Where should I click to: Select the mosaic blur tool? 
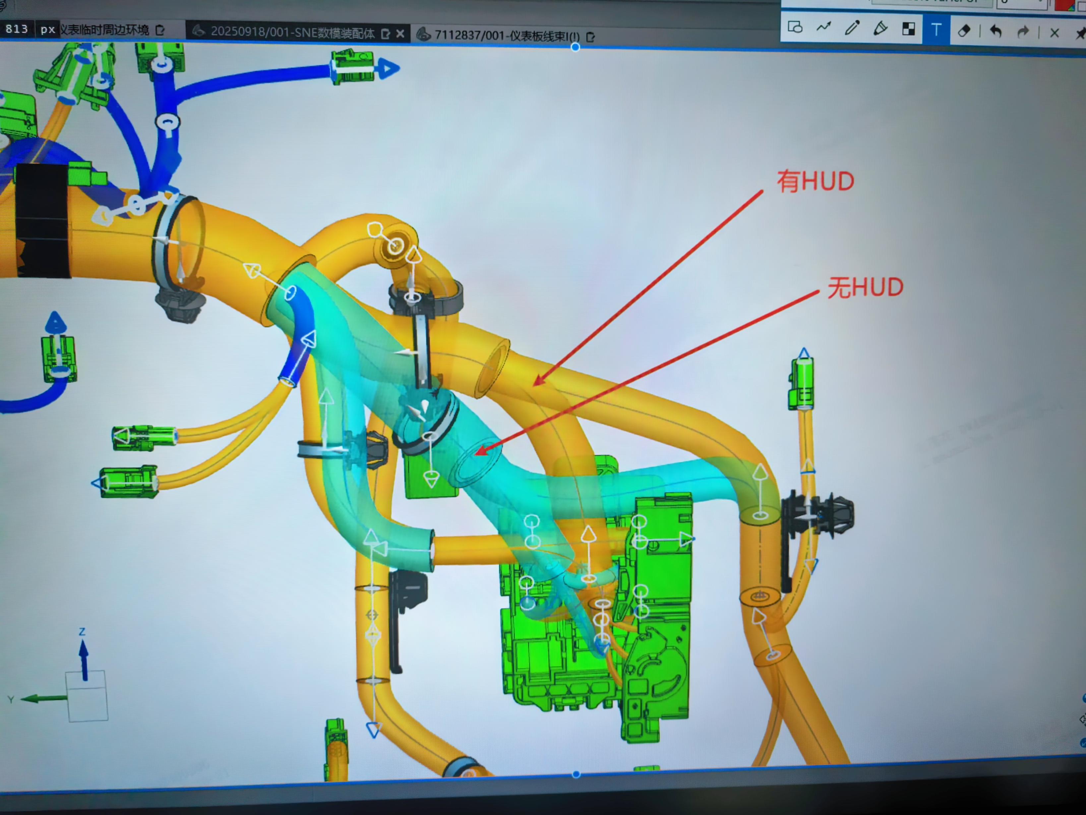point(908,29)
